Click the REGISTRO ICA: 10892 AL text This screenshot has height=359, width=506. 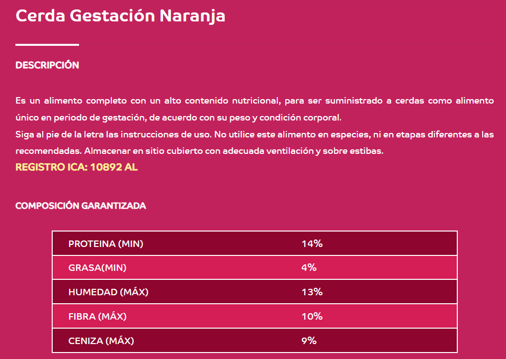point(77,167)
